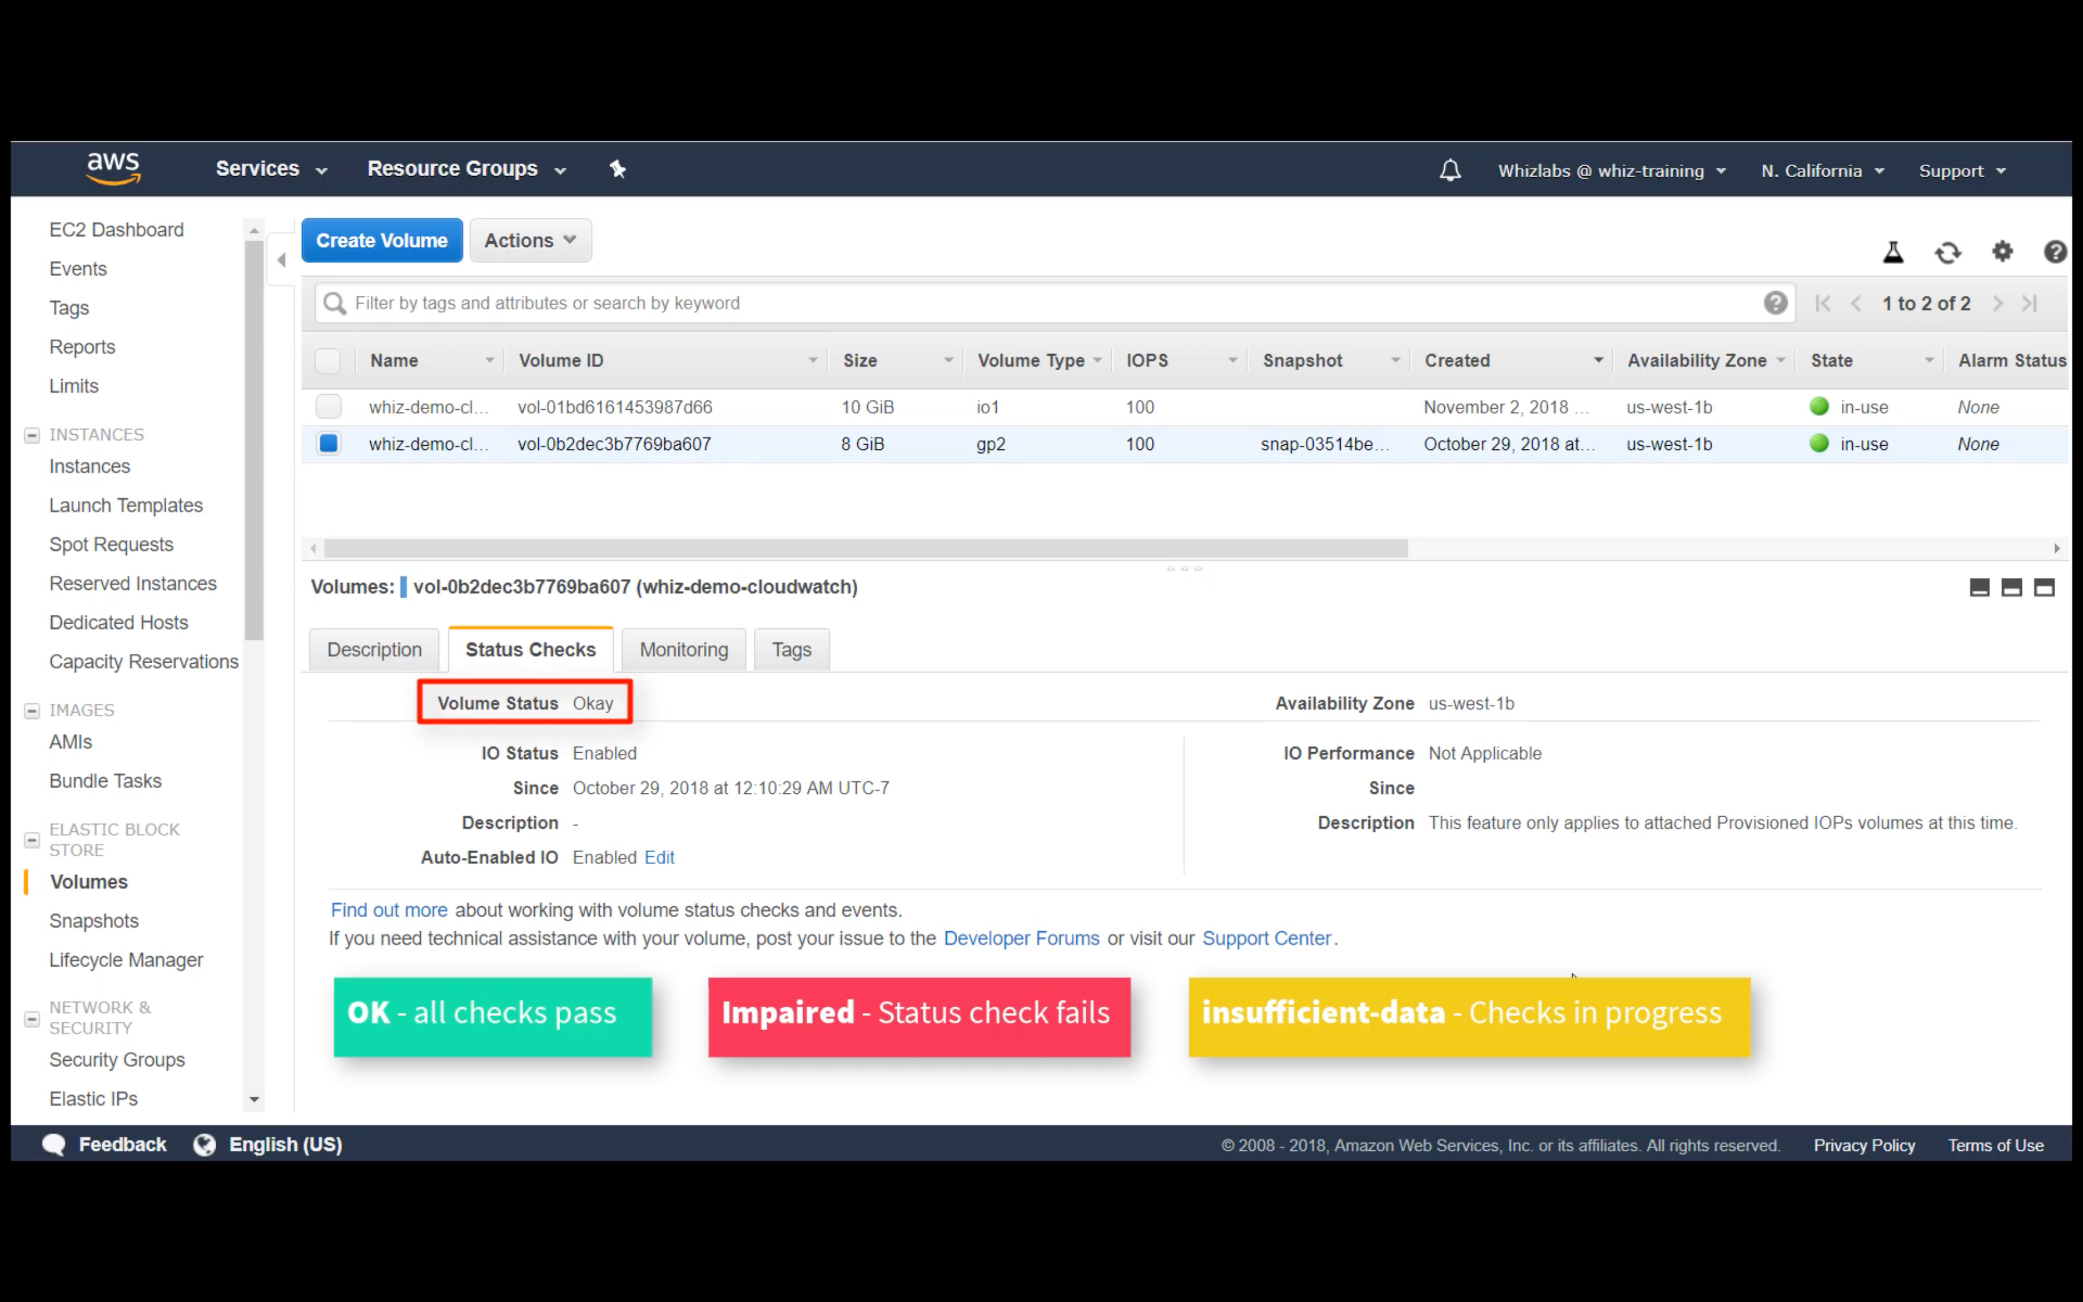Viewport: 2083px width, 1302px height.
Task: Open the table settings gear icon
Action: (x=2002, y=252)
